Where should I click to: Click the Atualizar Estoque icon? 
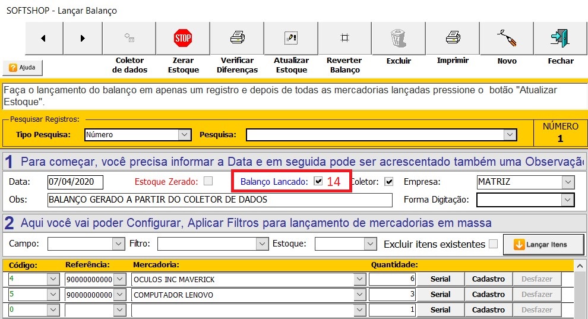291,39
